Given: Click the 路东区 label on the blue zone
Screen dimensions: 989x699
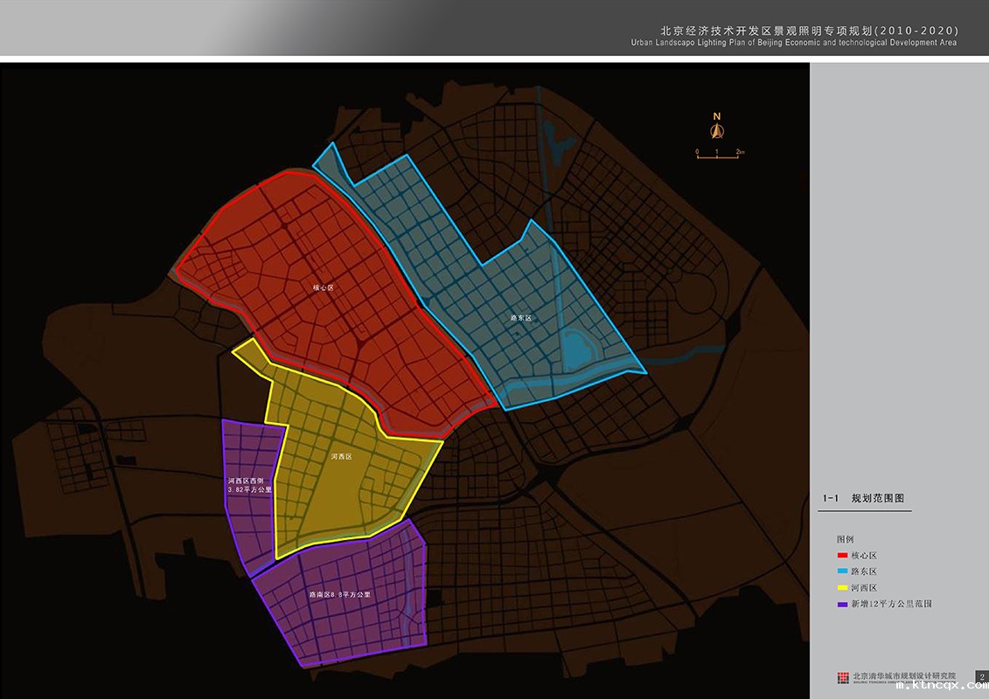Looking at the screenshot, I should 521,318.
